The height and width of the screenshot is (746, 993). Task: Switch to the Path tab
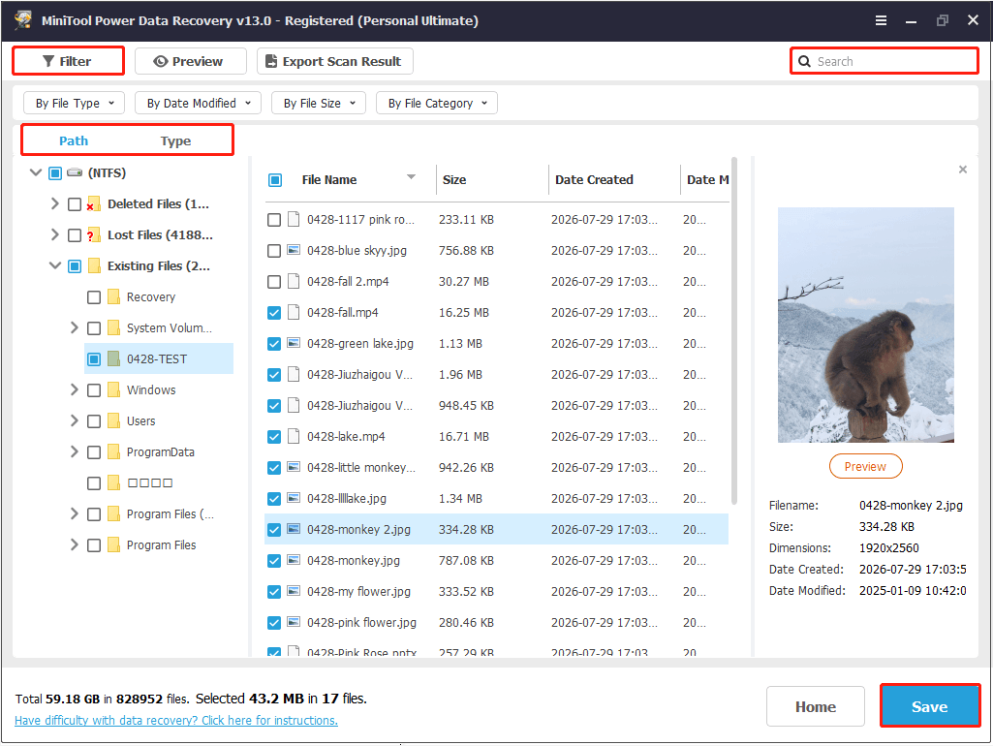tap(74, 140)
